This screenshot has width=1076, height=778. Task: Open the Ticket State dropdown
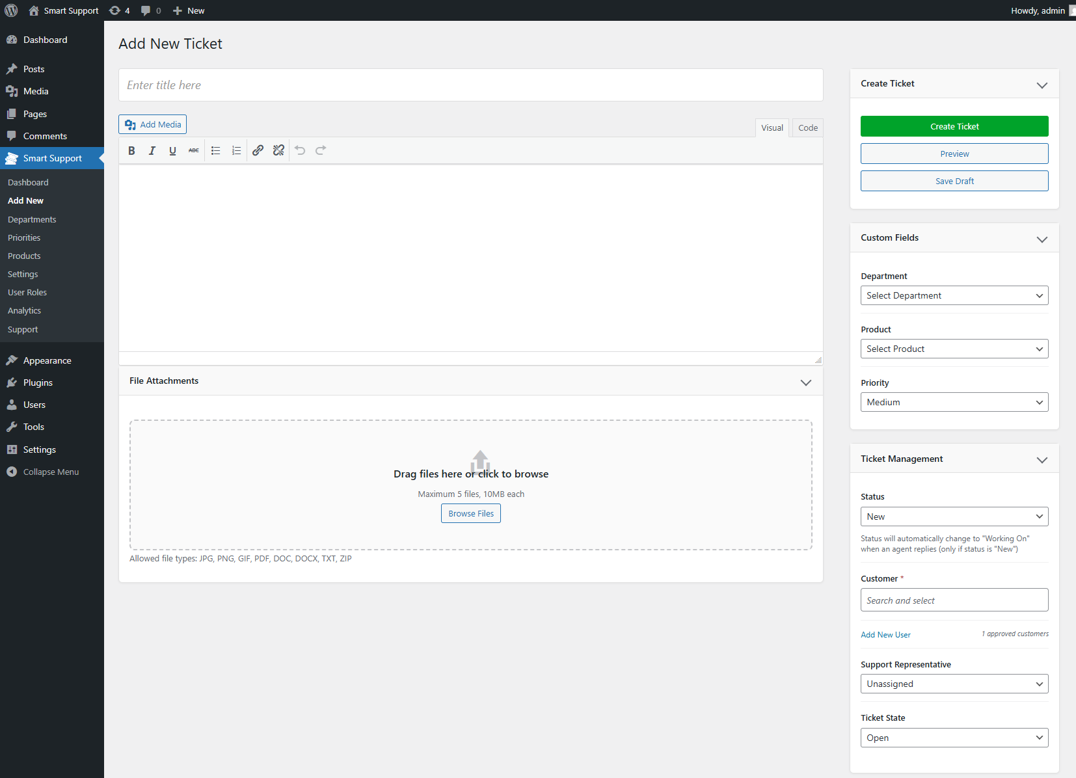click(x=954, y=738)
